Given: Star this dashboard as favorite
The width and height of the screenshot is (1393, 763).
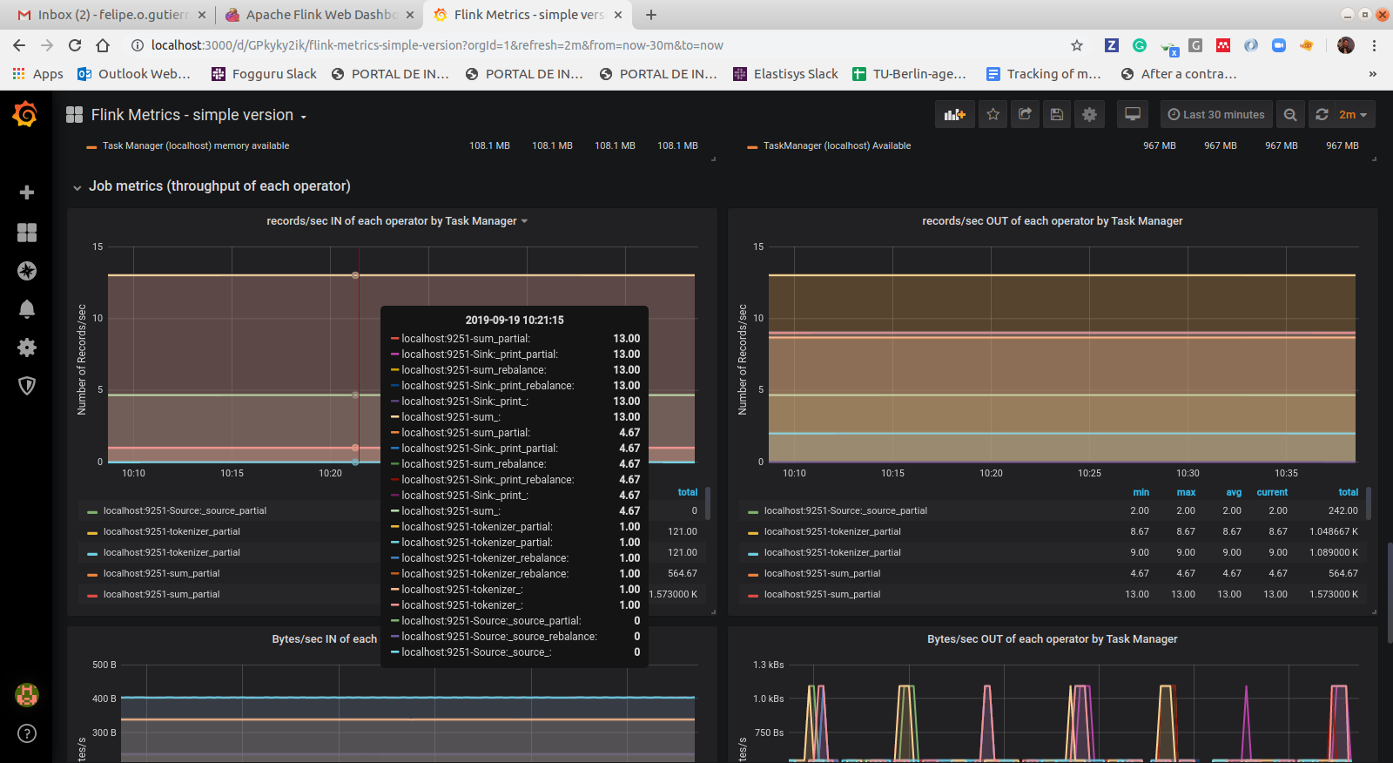Looking at the screenshot, I should [993, 115].
